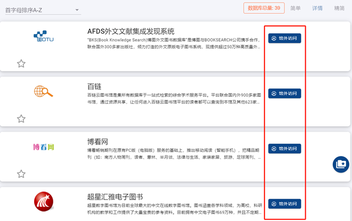Open the floating favorites folder button
Image resolution: width=352 pixels, height=221 pixels.
point(341,164)
